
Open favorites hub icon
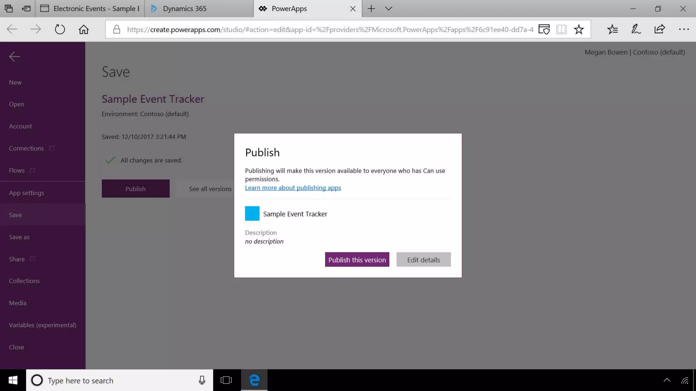[612, 29]
